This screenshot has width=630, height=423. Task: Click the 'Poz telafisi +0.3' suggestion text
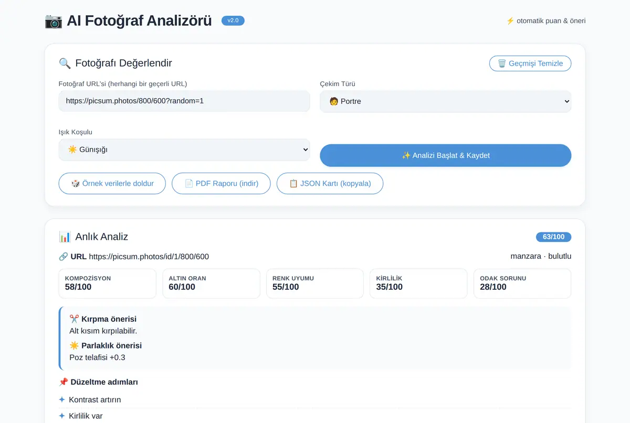(x=97, y=357)
